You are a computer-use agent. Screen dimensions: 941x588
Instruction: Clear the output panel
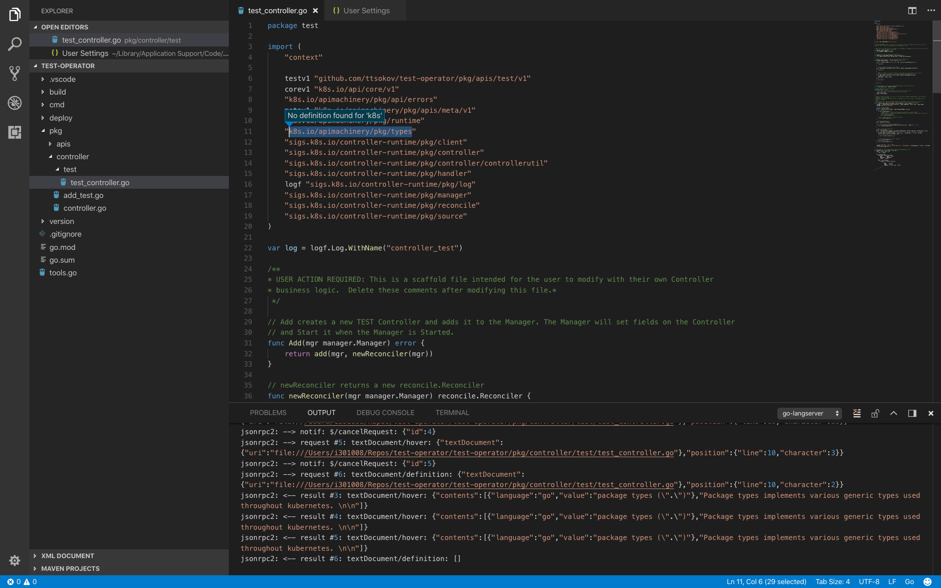click(x=857, y=413)
